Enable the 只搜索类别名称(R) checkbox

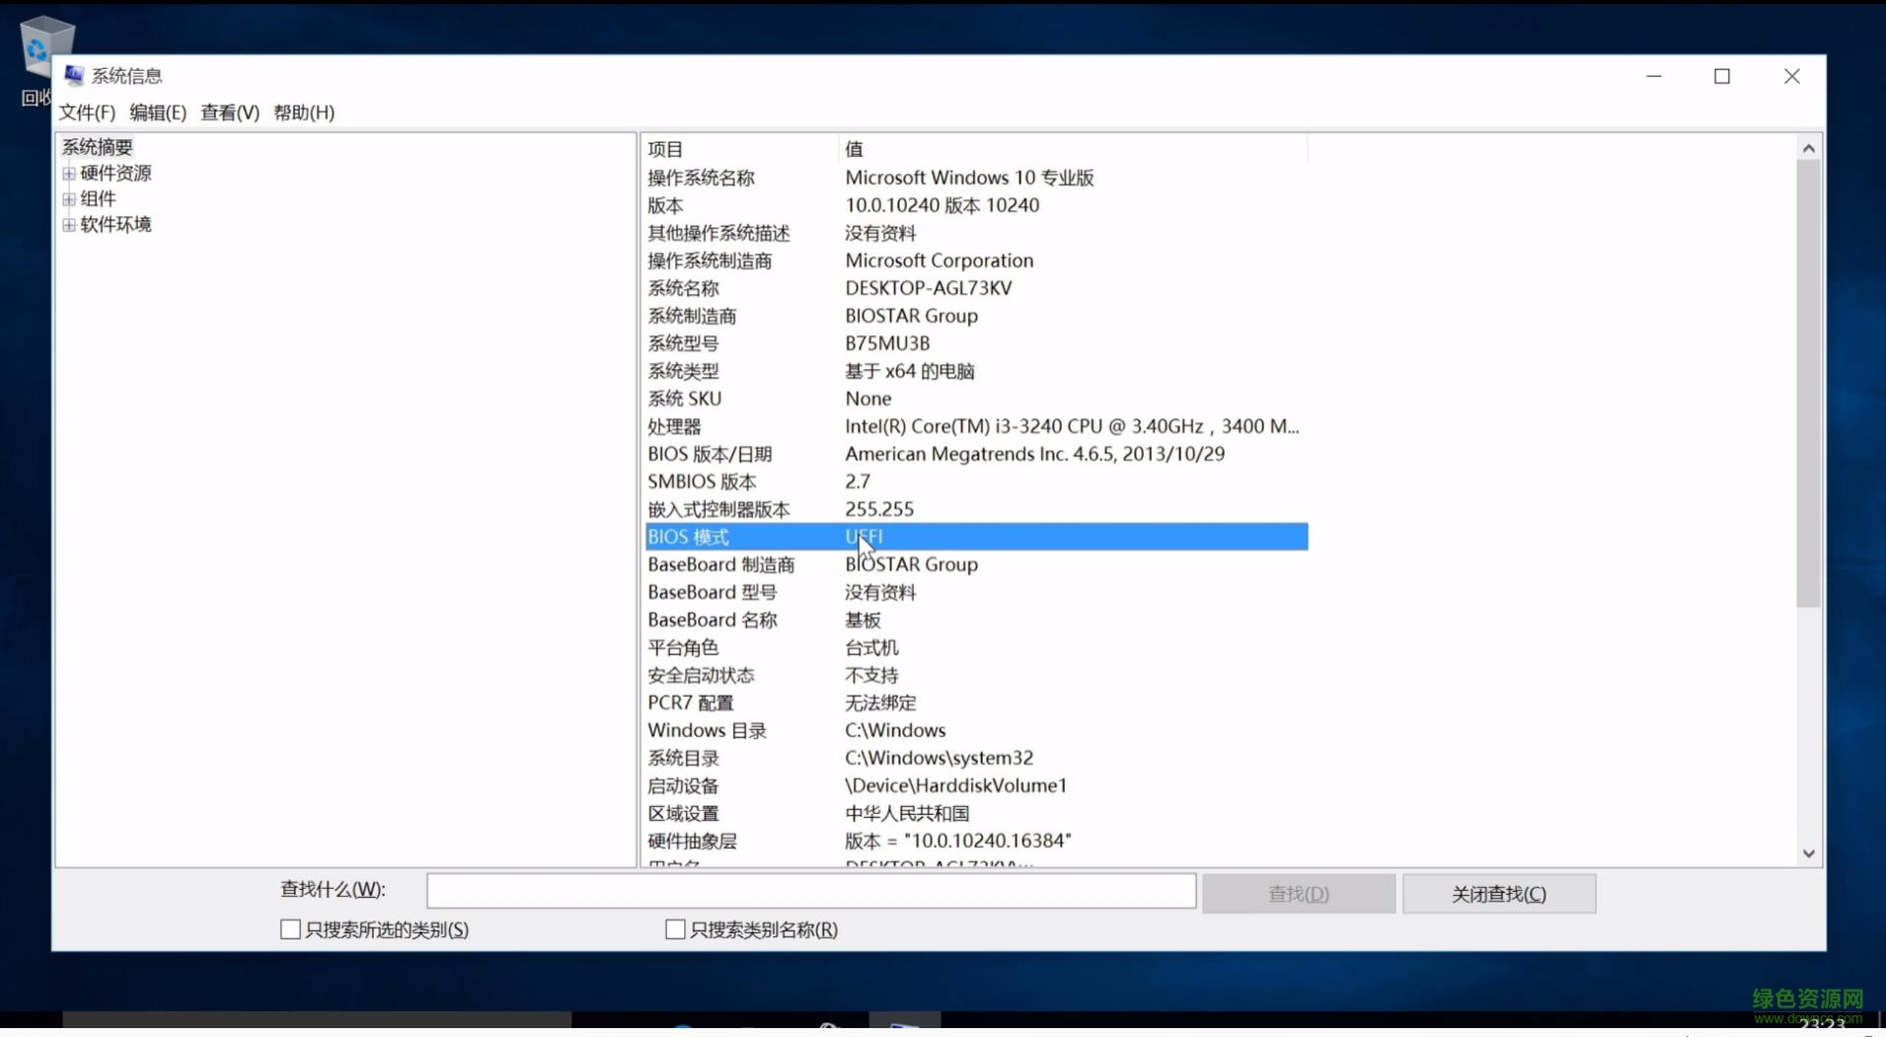coord(675,928)
